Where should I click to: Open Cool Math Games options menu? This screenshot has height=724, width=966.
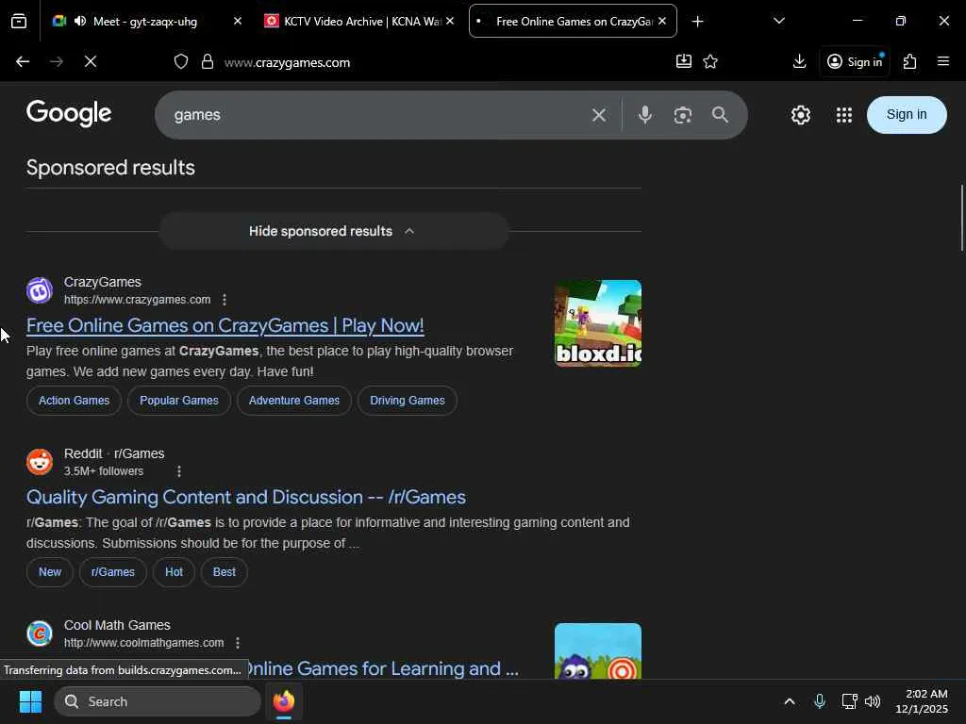pos(237,643)
